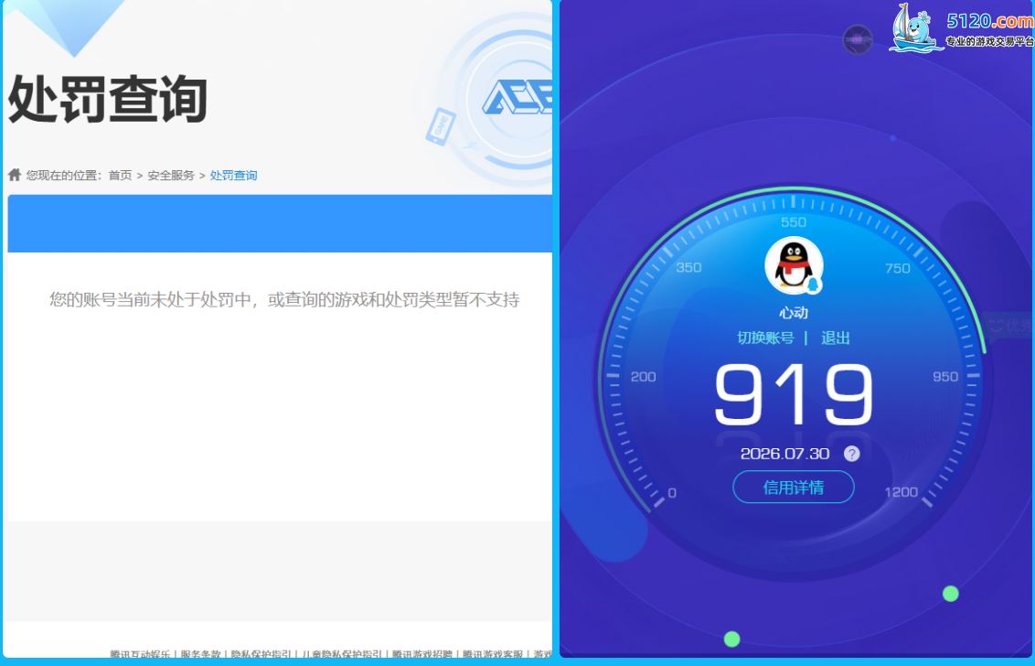This screenshot has width=1035, height=666.
Task: Open the 服务条款 footer link
Action: 200,654
